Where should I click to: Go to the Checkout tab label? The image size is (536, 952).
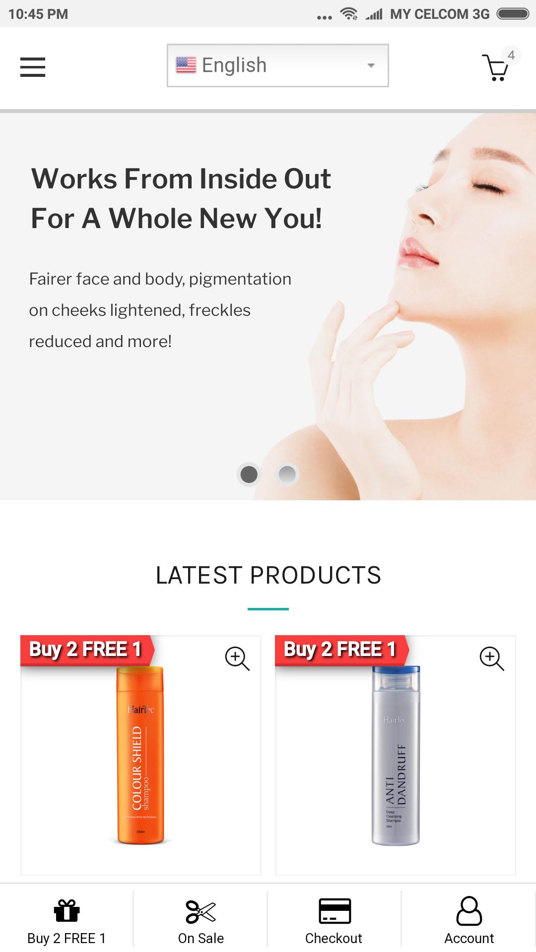pos(334,938)
